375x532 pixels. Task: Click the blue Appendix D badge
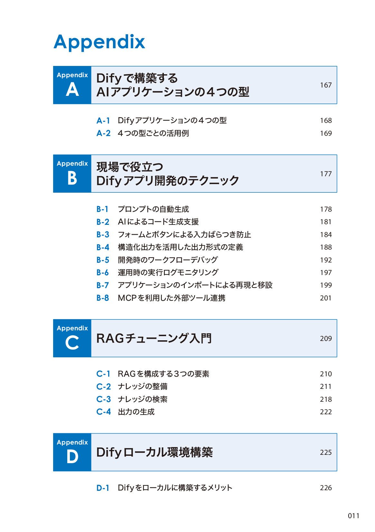(x=72, y=453)
